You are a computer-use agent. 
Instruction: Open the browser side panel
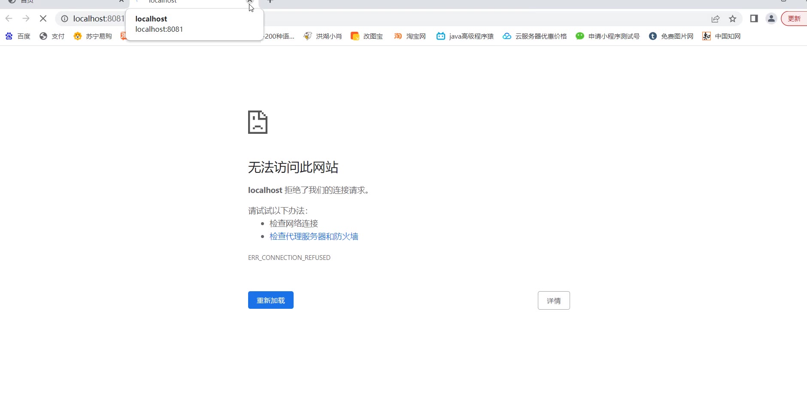pos(754,18)
